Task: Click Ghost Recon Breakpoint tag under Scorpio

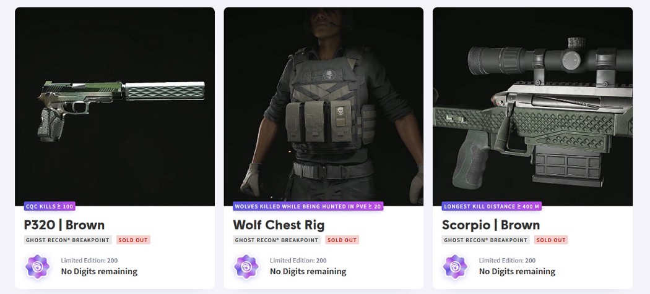Action: click(486, 240)
